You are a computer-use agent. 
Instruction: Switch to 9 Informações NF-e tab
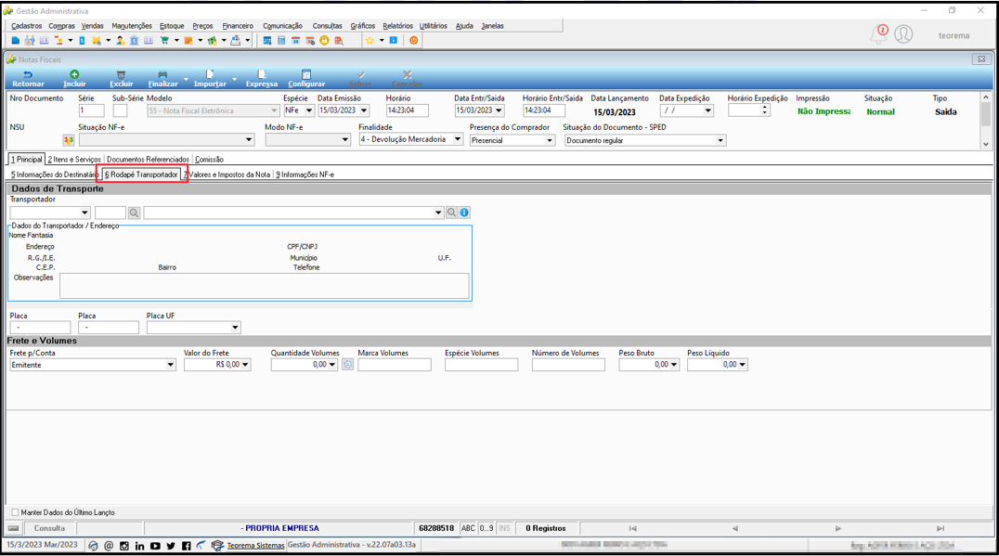pyautogui.click(x=305, y=175)
